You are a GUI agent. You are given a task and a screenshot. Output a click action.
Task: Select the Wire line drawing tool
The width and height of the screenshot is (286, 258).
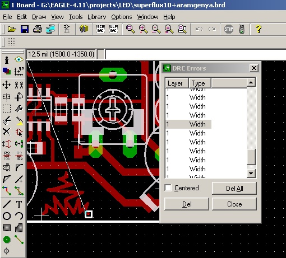[7, 204]
